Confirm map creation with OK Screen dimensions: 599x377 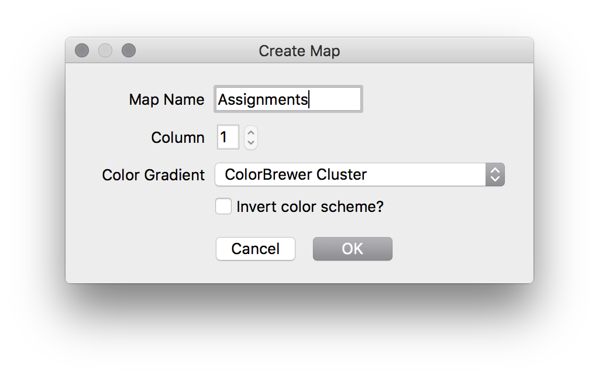point(352,248)
